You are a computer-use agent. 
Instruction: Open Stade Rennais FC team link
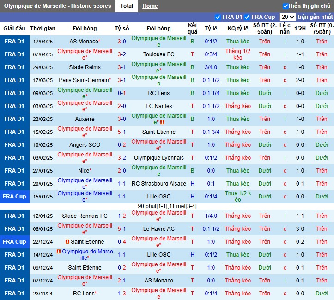click(x=85, y=216)
